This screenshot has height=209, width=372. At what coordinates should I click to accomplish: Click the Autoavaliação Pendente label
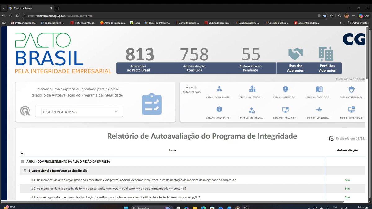pyautogui.click(x=250, y=68)
